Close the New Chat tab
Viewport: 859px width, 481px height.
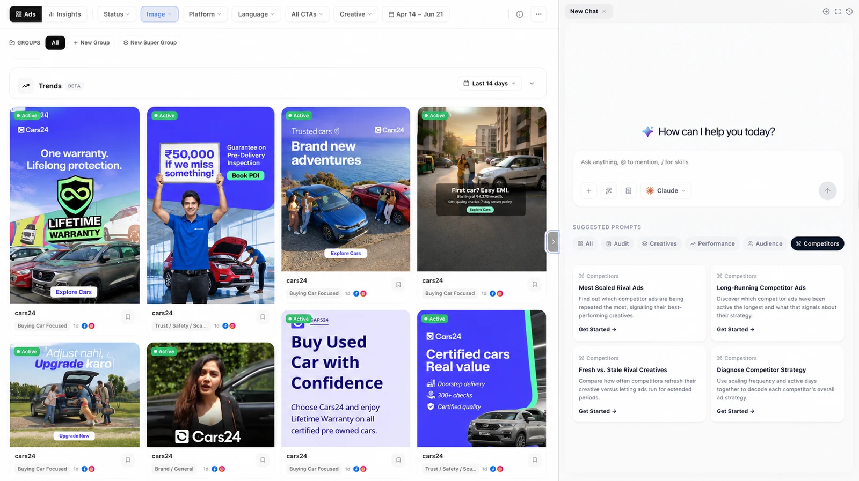point(604,11)
